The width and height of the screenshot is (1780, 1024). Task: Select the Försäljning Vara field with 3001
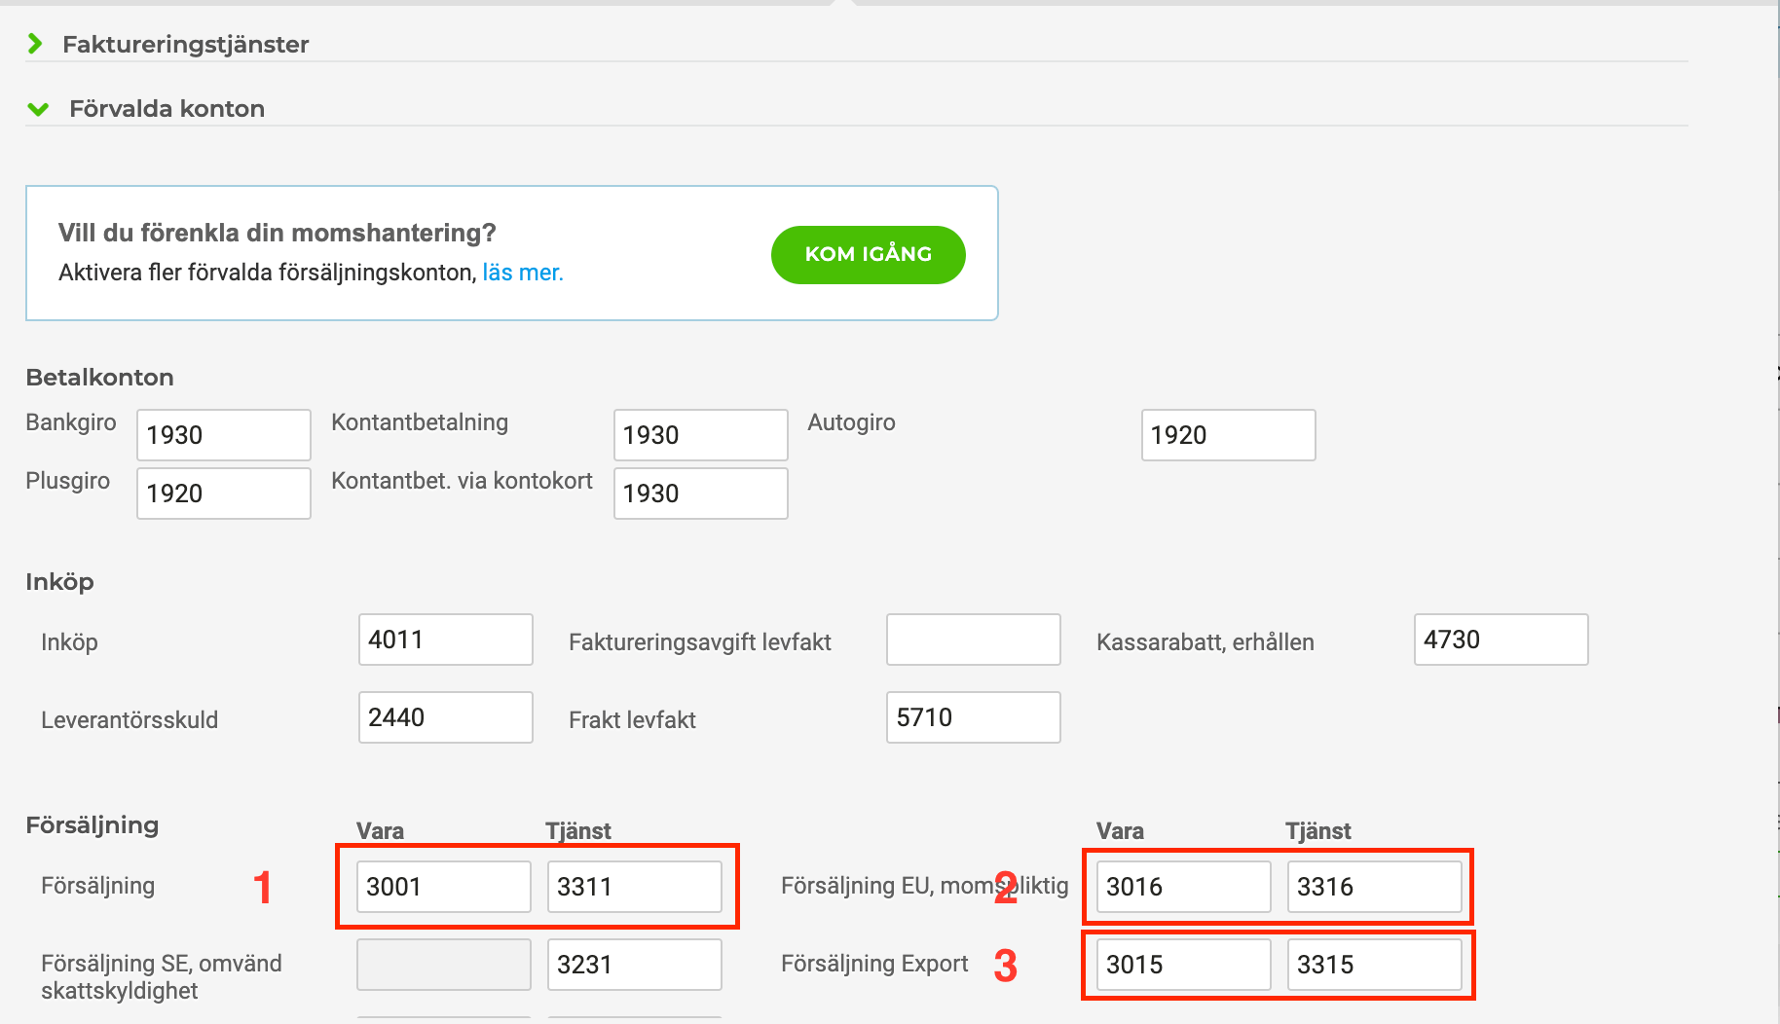(x=441, y=887)
